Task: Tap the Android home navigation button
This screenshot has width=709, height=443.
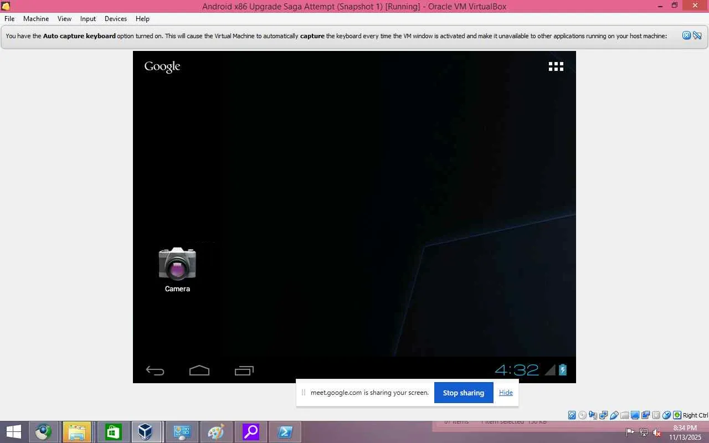Action: [199, 370]
